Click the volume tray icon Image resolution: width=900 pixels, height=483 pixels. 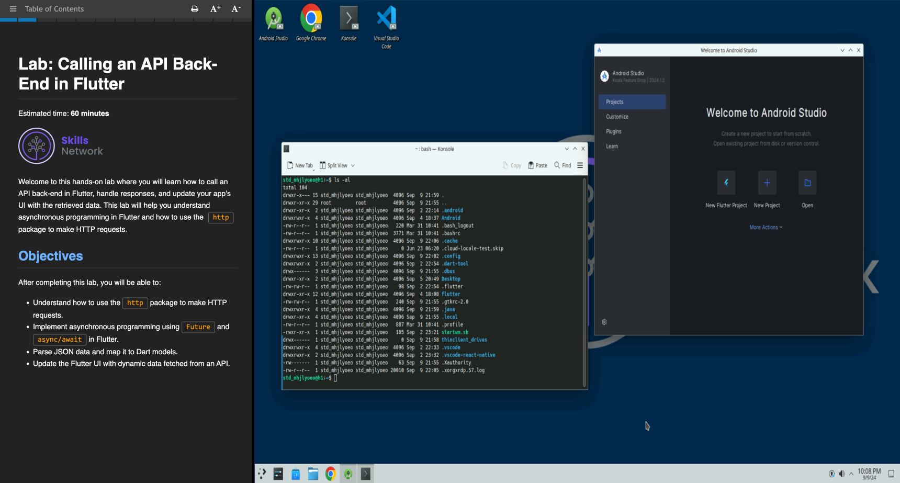pos(841,474)
